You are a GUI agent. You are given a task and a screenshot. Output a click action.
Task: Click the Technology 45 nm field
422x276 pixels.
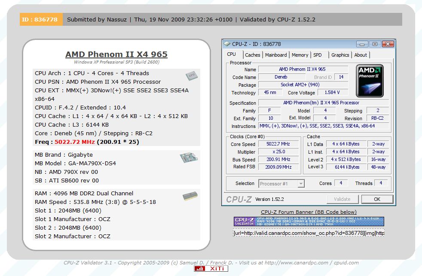tap(270, 92)
